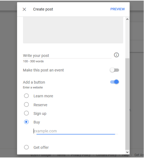Click the scrollbar up arrow
The image size is (144, 158).
click(x=127, y=19)
